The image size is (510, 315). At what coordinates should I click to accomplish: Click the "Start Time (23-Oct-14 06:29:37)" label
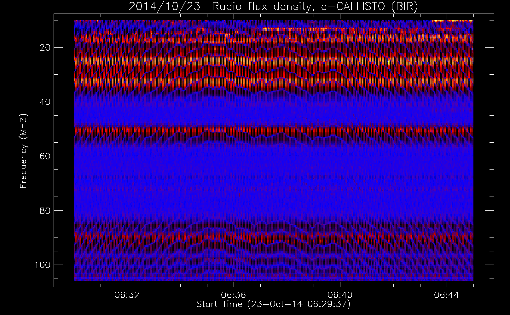pos(273,304)
